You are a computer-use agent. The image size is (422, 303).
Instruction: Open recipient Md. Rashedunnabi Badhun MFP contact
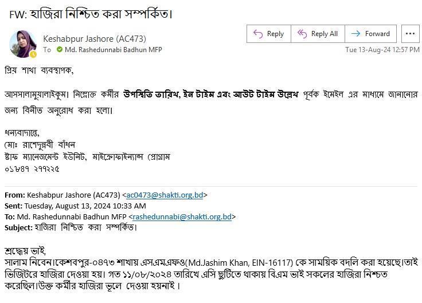[x=114, y=50]
